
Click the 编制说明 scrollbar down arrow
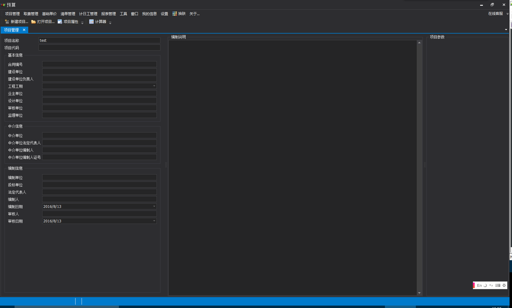[x=419, y=293]
